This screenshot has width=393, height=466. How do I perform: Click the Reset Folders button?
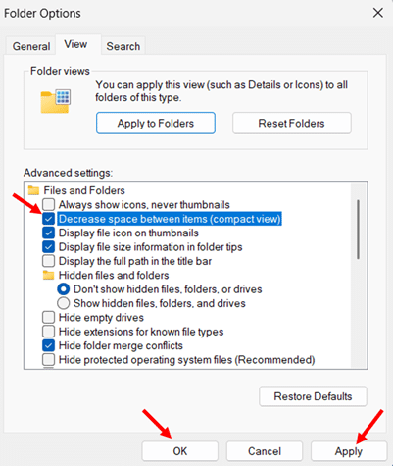click(292, 123)
